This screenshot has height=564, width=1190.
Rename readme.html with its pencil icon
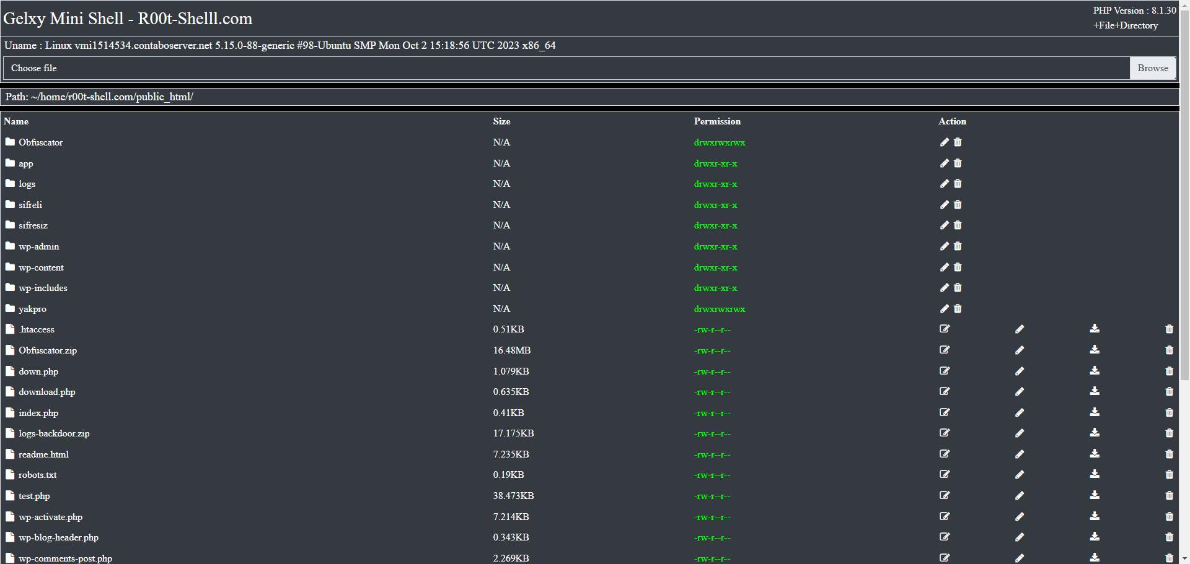(1020, 454)
